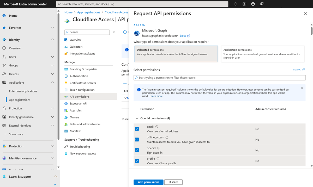Expand the Groups section chevron
The height and width of the screenshot is (187, 313).
point(52,65)
